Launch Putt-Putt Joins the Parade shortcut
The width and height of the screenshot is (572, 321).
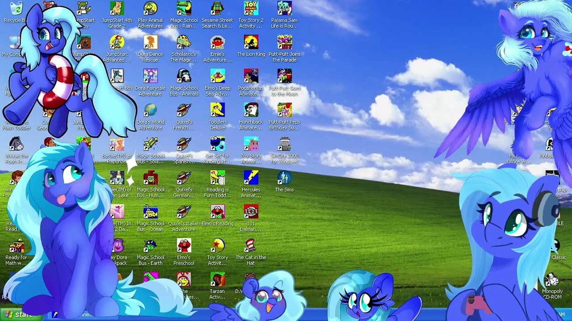[x=284, y=49]
